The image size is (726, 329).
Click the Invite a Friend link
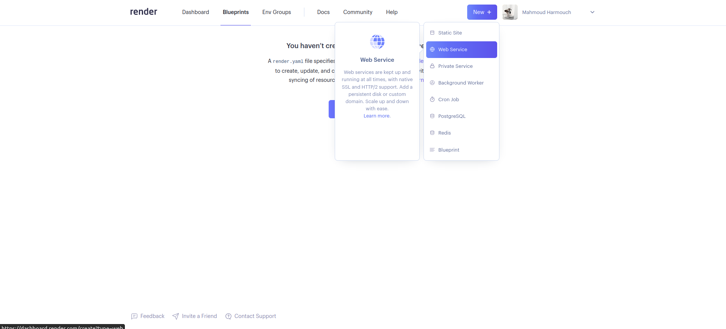(195, 316)
